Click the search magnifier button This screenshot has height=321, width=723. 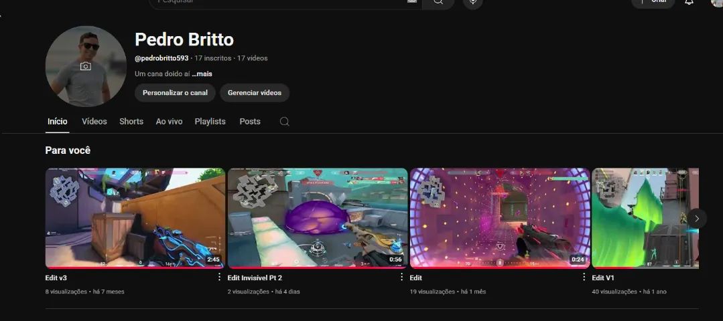pyautogui.click(x=438, y=2)
